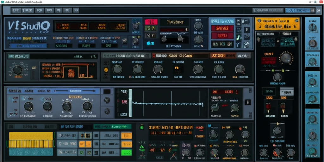Click the yellow round button beside the knob row

(106, 70)
